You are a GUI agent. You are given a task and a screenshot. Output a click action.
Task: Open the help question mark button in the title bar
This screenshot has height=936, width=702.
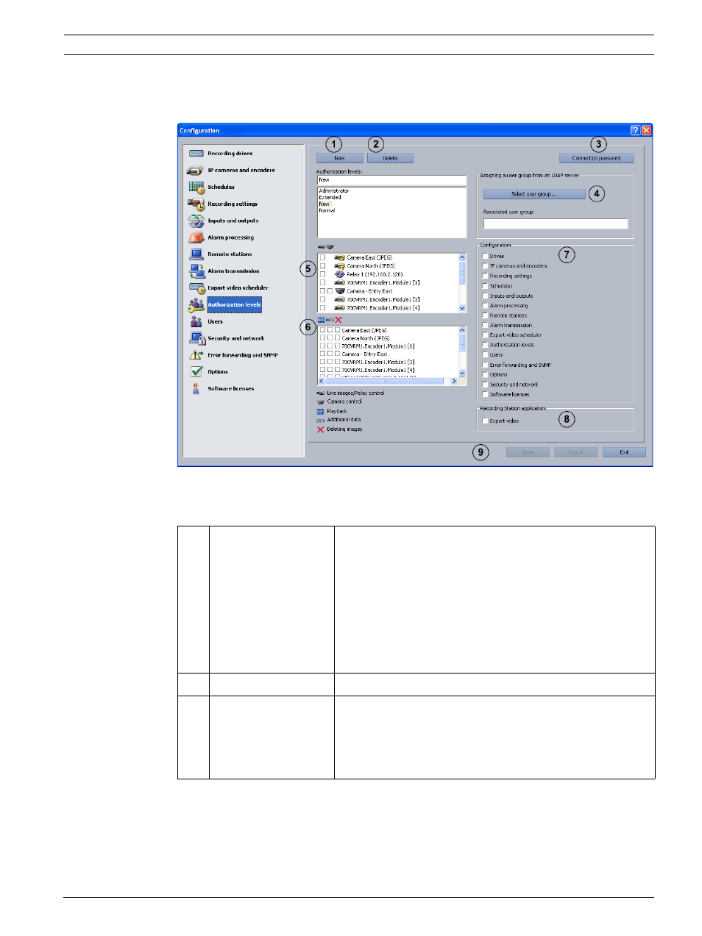635,130
